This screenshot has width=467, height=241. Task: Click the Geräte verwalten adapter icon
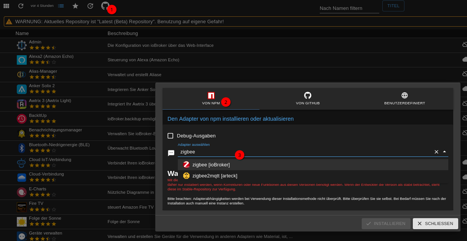coord(22,236)
